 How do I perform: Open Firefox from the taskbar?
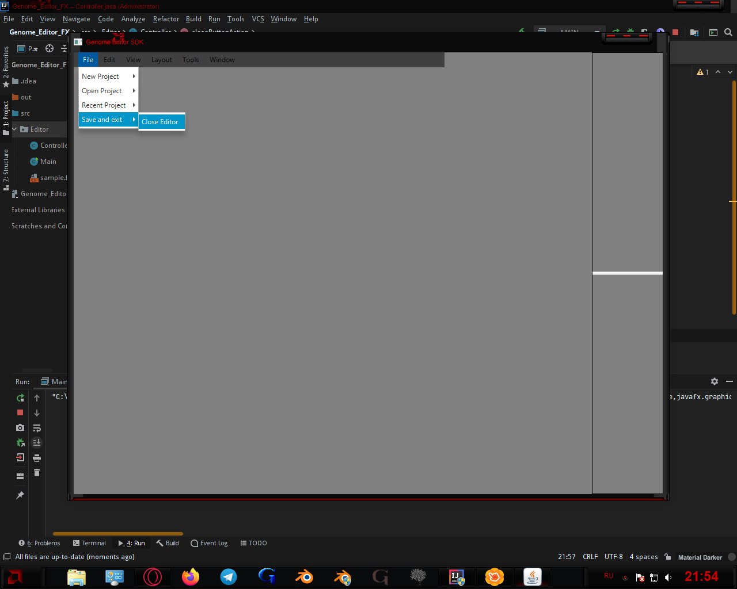[191, 576]
